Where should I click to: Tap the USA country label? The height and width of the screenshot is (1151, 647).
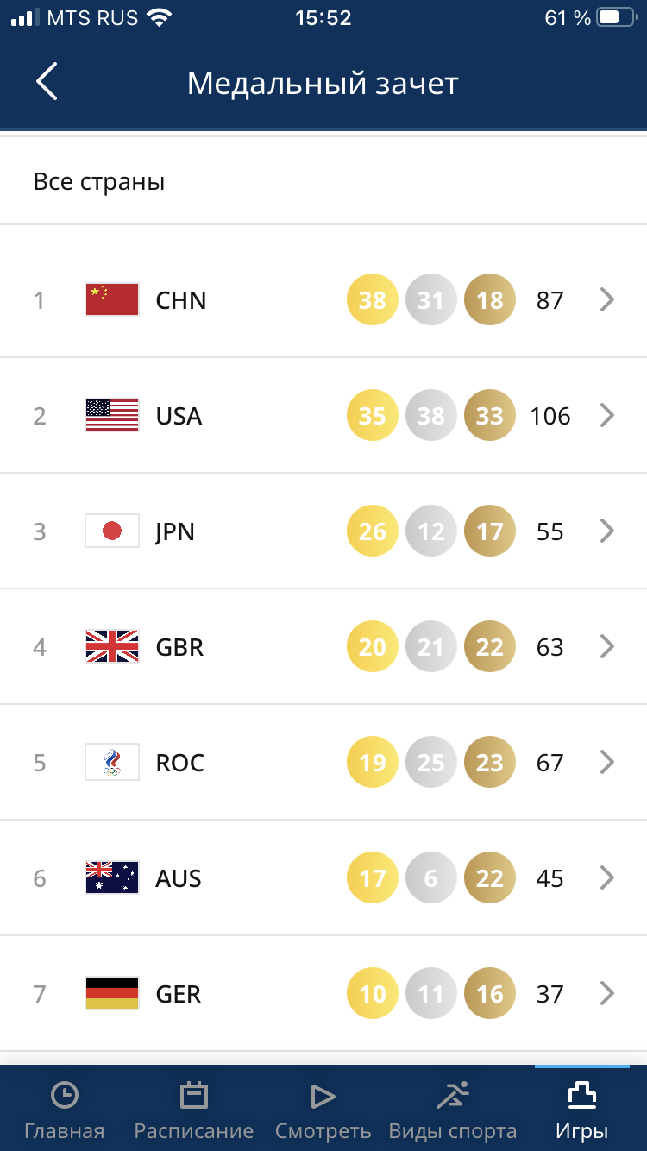coord(179,416)
